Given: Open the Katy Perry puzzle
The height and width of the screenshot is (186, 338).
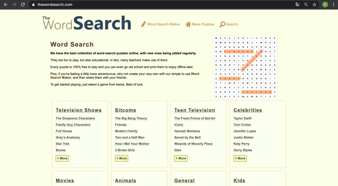Looking at the screenshot, I should pos(242,144).
